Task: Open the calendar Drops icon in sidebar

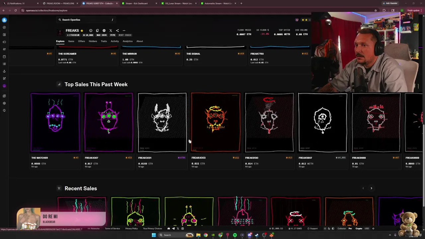Action: point(4,56)
